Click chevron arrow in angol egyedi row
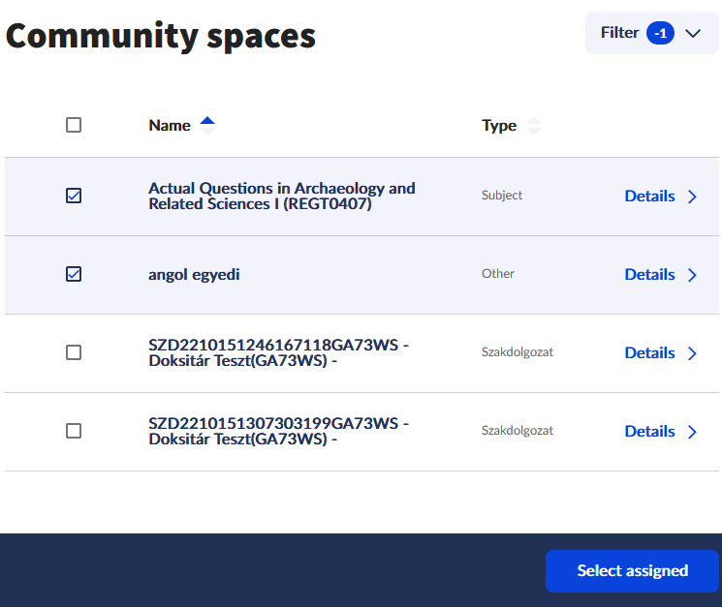The image size is (722, 607). coord(692,275)
